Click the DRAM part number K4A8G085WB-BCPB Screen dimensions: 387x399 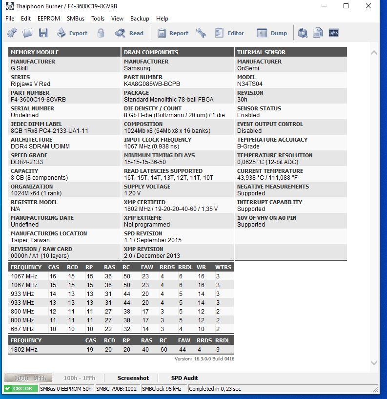152,84
